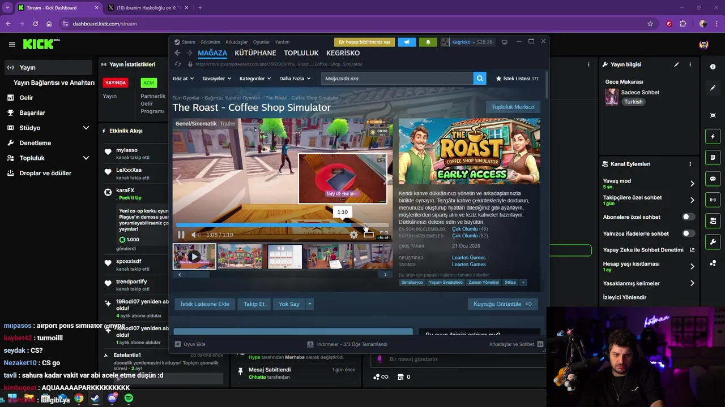Open Topluluk Merkezi button
Screen dimensions: 725x407
pyautogui.click(x=513, y=107)
